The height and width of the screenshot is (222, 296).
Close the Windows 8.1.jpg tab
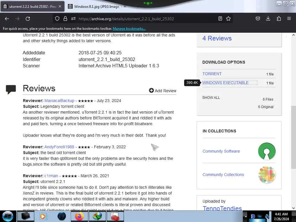tap(125, 6)
